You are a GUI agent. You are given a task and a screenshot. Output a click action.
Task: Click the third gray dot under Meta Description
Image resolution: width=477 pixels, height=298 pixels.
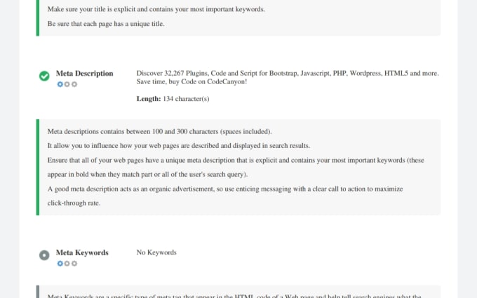click(74, 84)
